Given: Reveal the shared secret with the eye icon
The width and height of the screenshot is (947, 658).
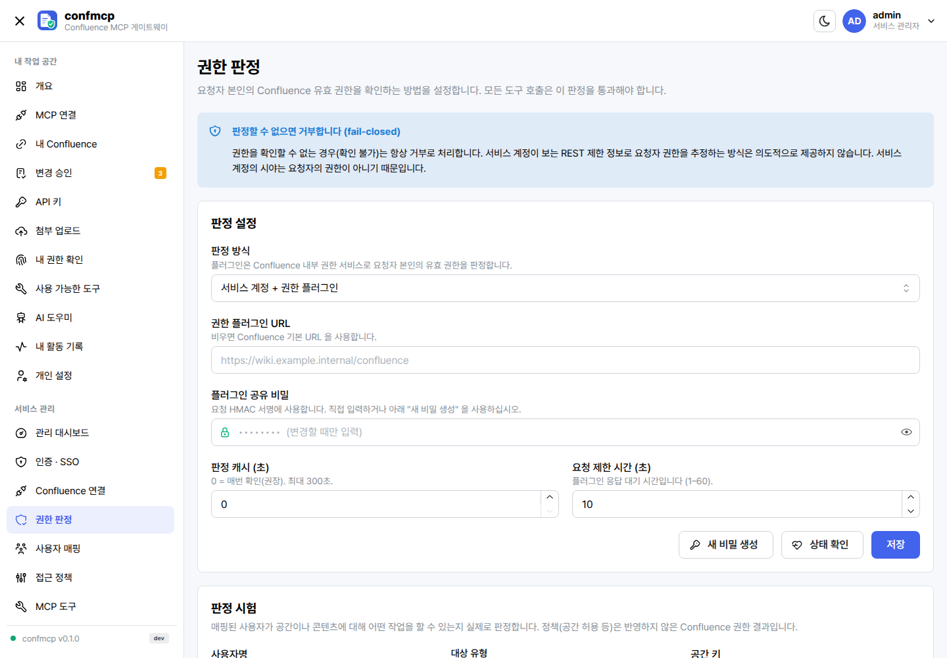Looking at the screenshot, I should (x=906, y=432).
